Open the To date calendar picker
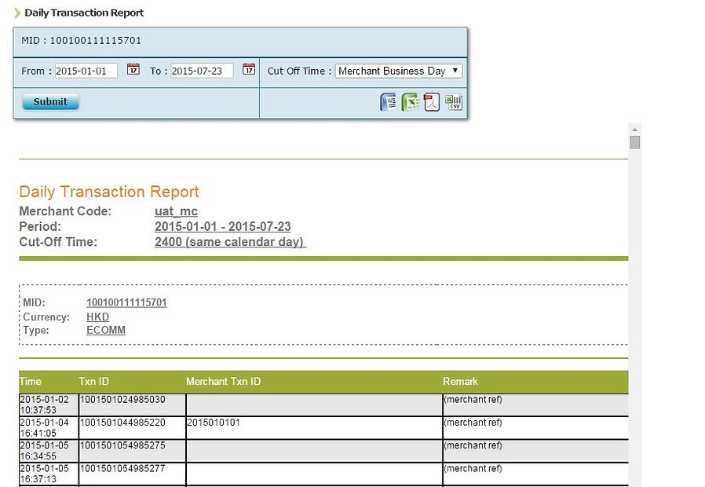Viewport: 705px width, 487px height. click(x=249, y=69)
